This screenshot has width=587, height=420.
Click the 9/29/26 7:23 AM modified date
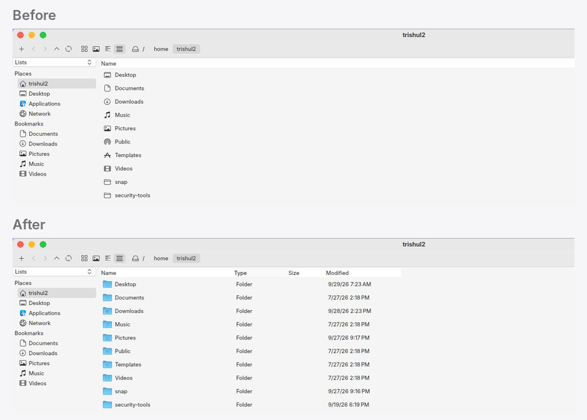[x=350, y=284]
